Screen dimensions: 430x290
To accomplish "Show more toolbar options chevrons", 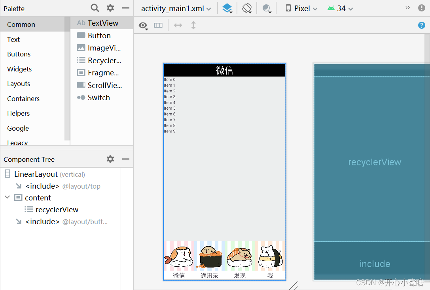I will (407, 7).
